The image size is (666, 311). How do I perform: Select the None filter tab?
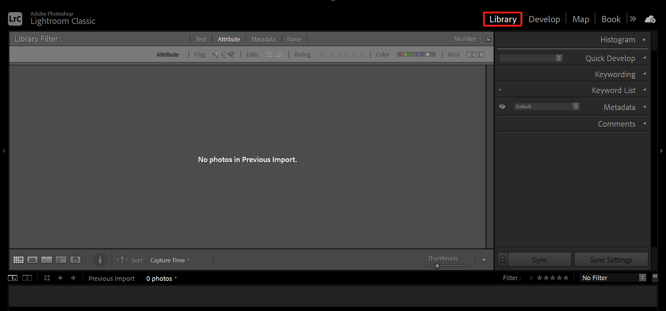[x=294, y=39]
